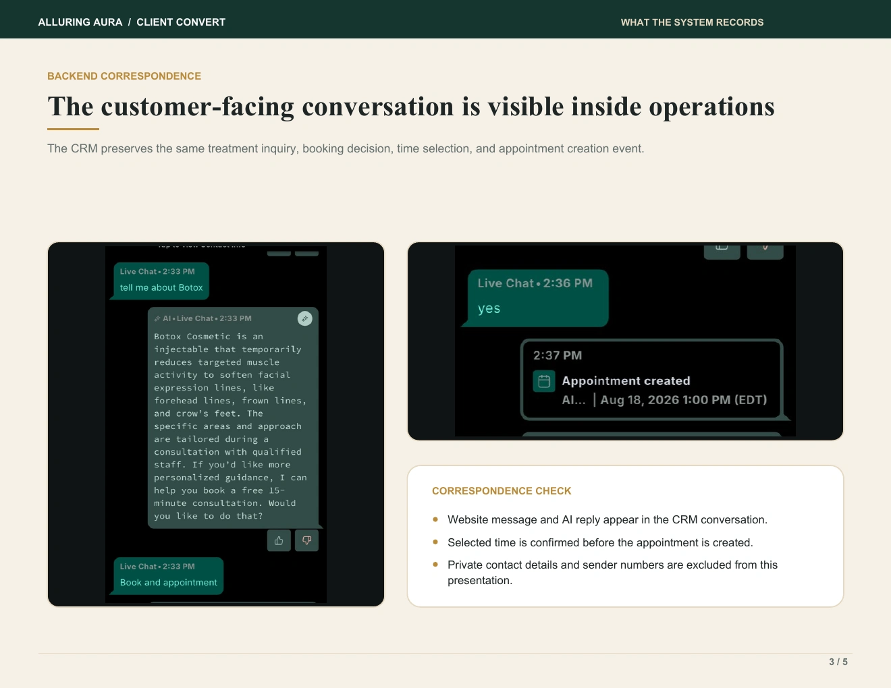The height and width of the screenshot is (688, 891).
Task: Click the 'Book and appointment' chat bubble
Action: (x=168, y=575)
